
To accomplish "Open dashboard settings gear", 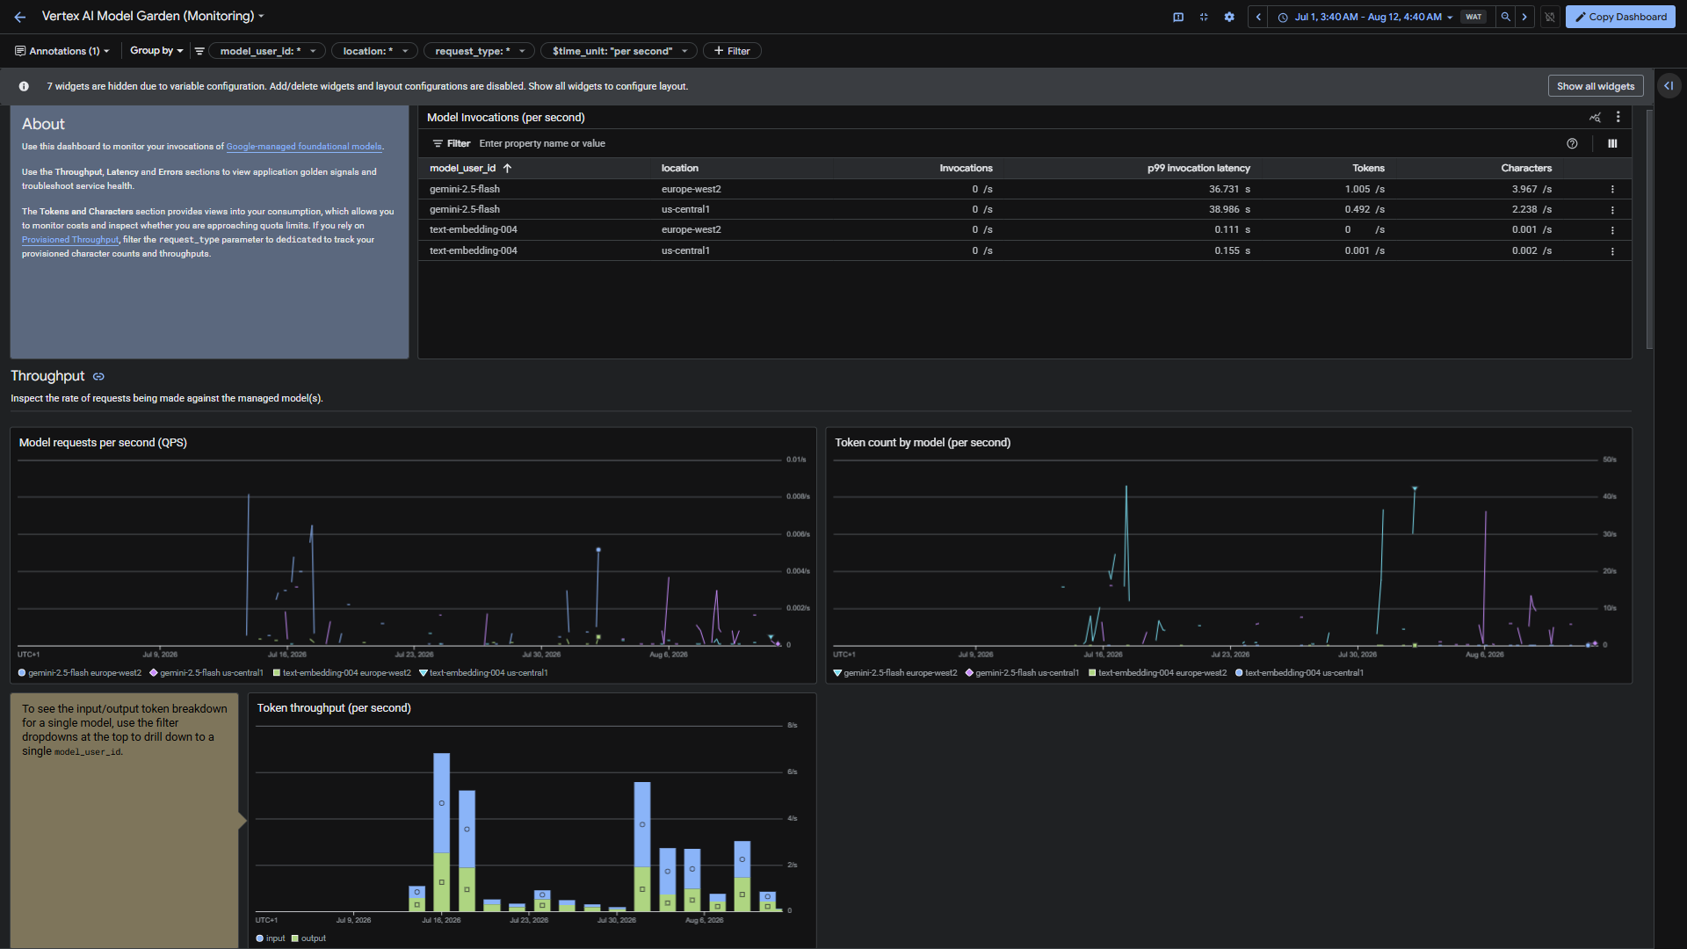I will (x=1229, y=17).
